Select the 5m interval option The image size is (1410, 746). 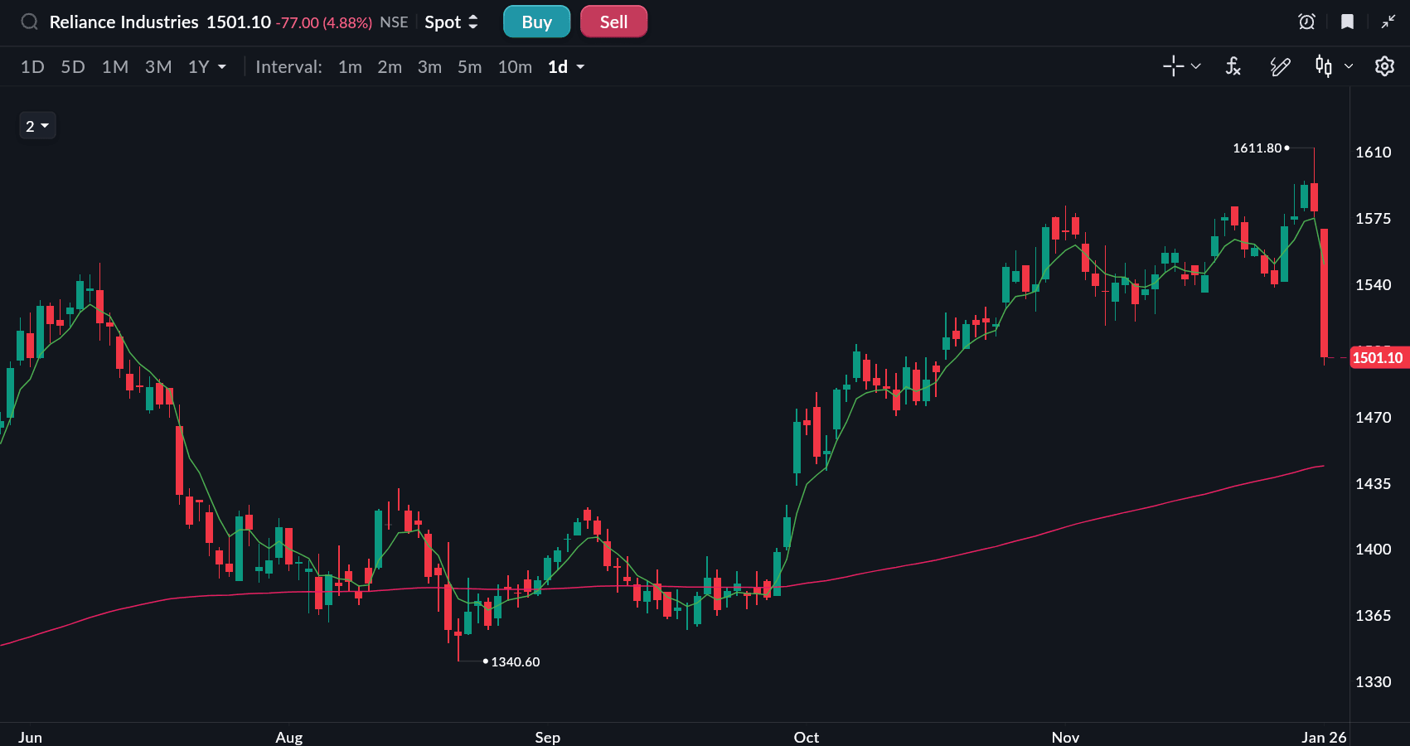(x=469, y=67)
